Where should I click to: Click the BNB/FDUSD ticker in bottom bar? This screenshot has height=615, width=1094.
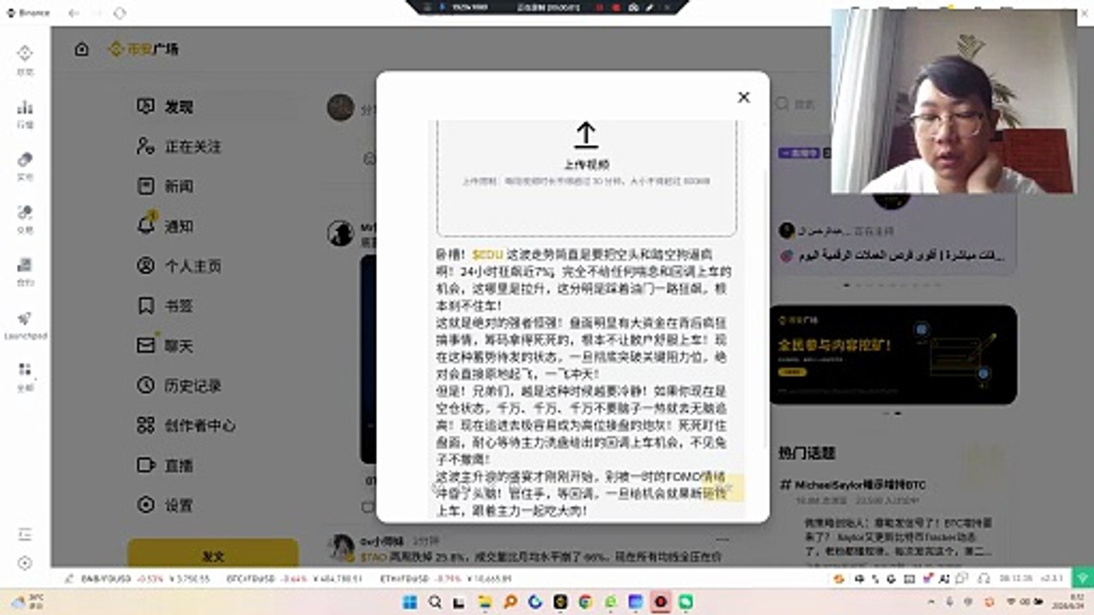(145, 578)
